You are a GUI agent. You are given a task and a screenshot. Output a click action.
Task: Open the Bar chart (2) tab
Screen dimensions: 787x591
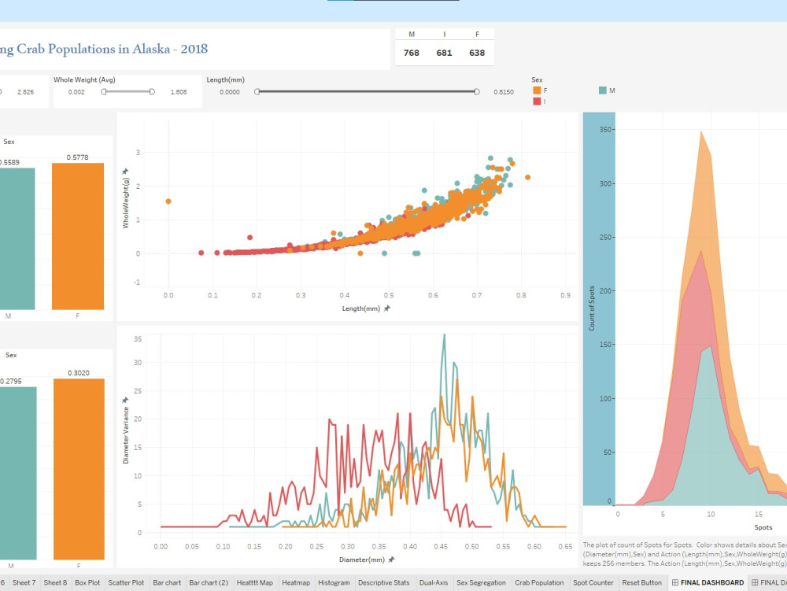click(x=209, y=582)
